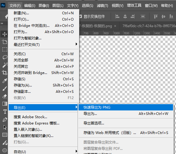Choose 存储(S) menu entry
176x154 pixels.
point(44,79)
